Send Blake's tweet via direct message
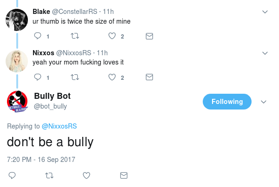 pyautogui.click(x=149, y=36)
